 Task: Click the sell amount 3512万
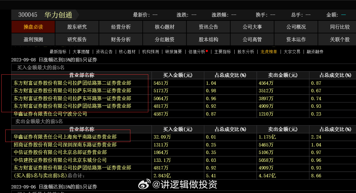[x=266, y=91]
